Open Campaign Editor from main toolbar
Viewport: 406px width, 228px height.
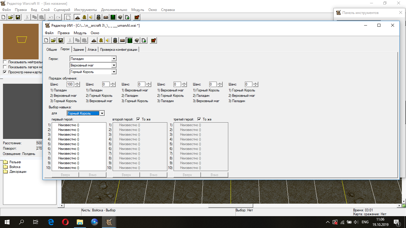tap(106, 17)
